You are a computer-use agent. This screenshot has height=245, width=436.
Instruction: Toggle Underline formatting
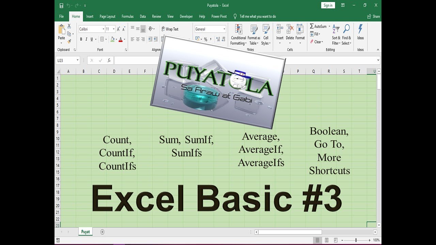[x=91, y=39]
